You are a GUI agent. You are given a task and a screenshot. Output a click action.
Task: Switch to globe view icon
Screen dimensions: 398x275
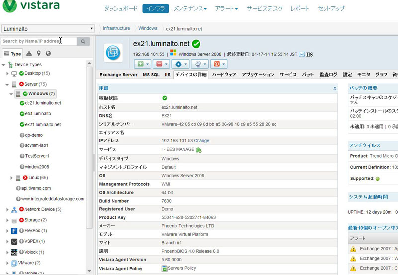(x=48, y=53)
